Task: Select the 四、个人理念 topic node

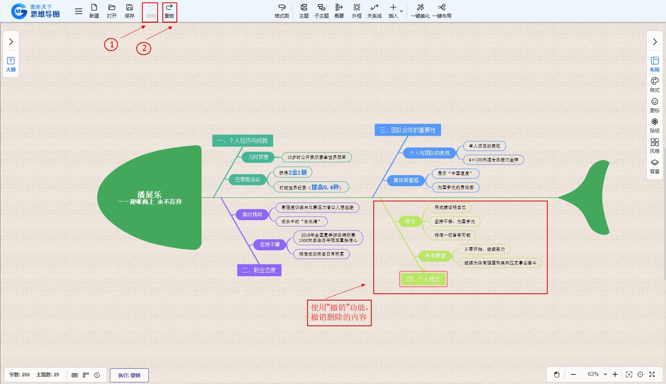Action: click(423, 279)
